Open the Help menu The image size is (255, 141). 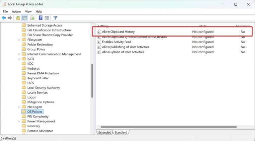pos(39,12)
